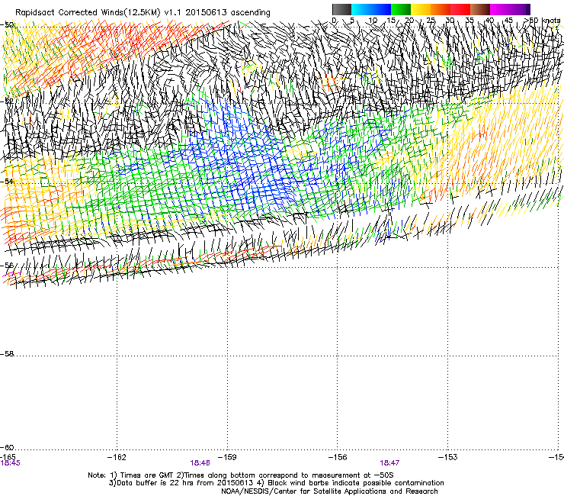
Task: Click the 'Data buffer is 22 hrs' note line
Action: [x=276, y=483]
